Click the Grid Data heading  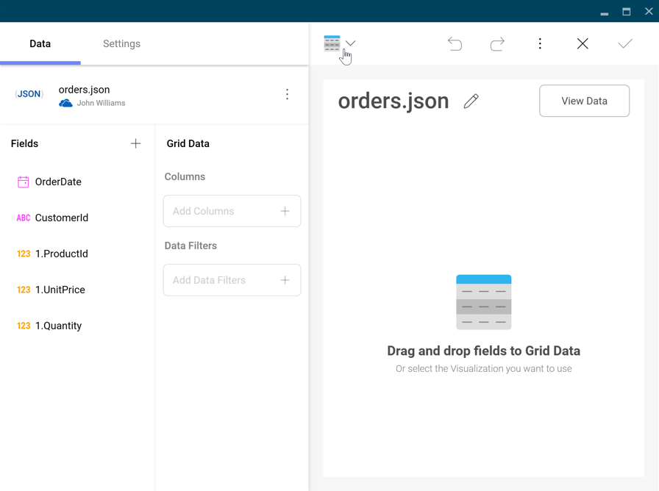pyautogui.click(x=188, y=143)
